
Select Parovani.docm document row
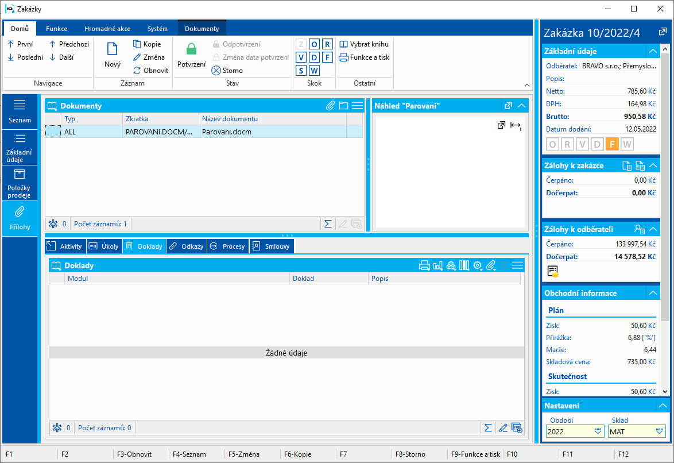[x=204, y=132]
